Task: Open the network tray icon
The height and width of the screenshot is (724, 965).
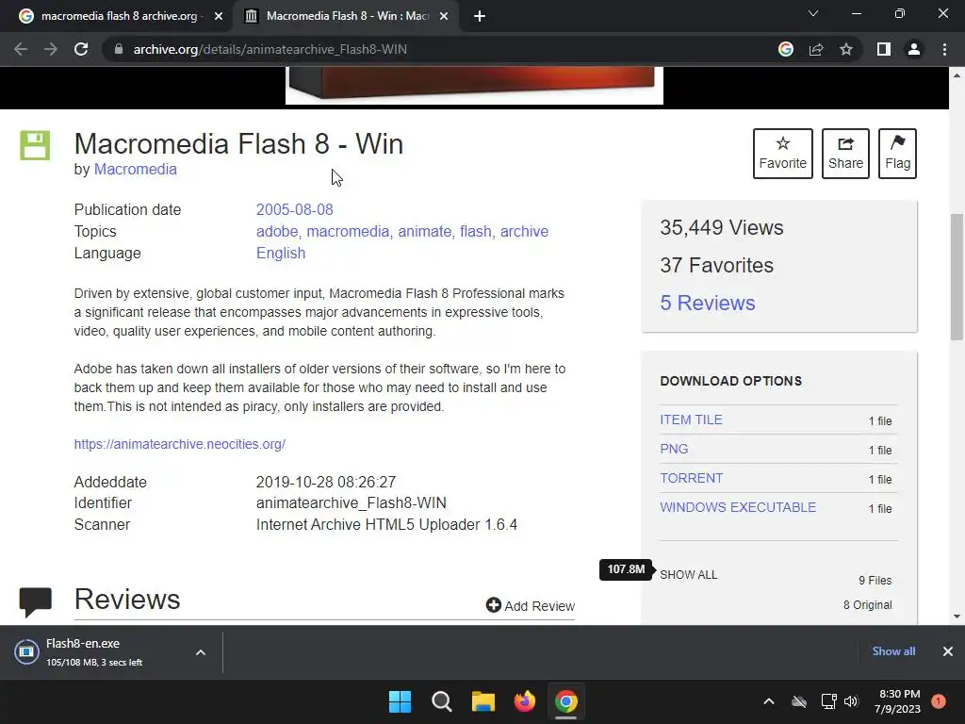Action: point(828,701)
